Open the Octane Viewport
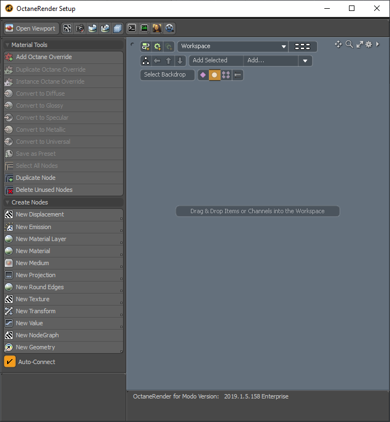This screenshot has height=422, width=390. (31, 28)
